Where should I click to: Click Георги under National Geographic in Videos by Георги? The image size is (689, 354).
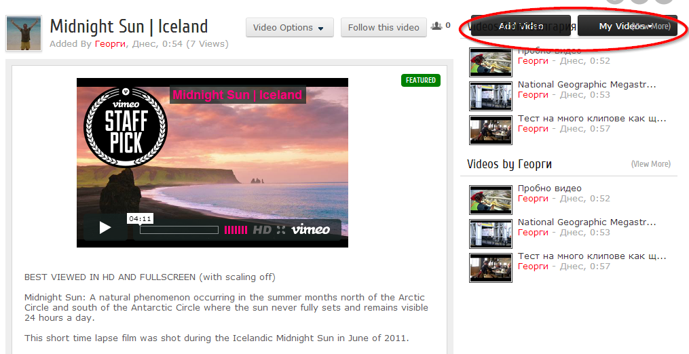pyautogui.click(x=533, y=233)
